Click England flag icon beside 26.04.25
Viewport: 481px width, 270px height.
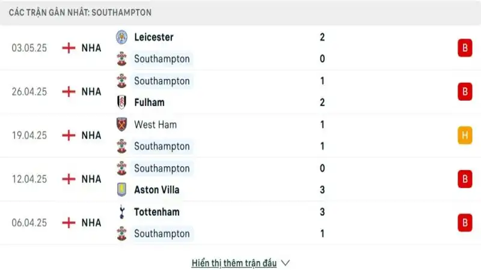69,92
